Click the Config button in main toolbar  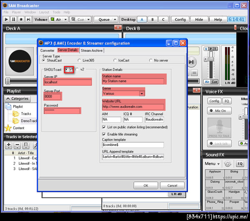pos(180,20)
